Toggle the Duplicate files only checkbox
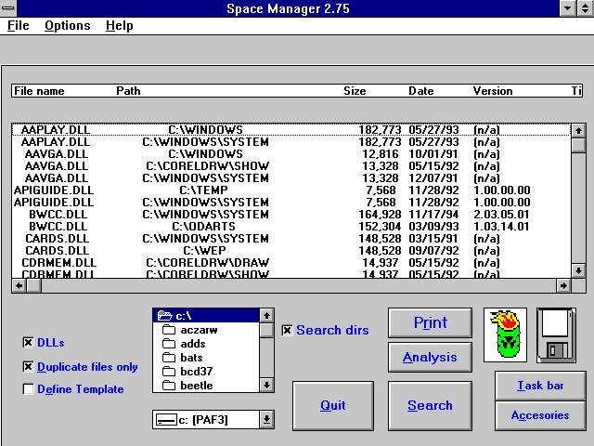 coord(28,366)
